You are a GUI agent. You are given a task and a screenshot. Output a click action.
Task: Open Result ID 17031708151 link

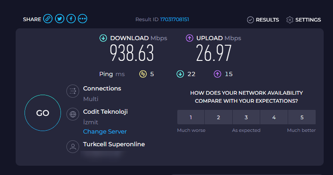click(175, 19)
